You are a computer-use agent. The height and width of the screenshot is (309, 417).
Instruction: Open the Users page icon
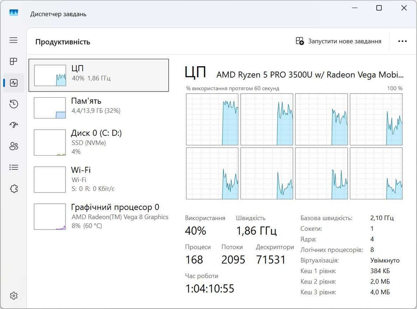click(x=14, y=146)
